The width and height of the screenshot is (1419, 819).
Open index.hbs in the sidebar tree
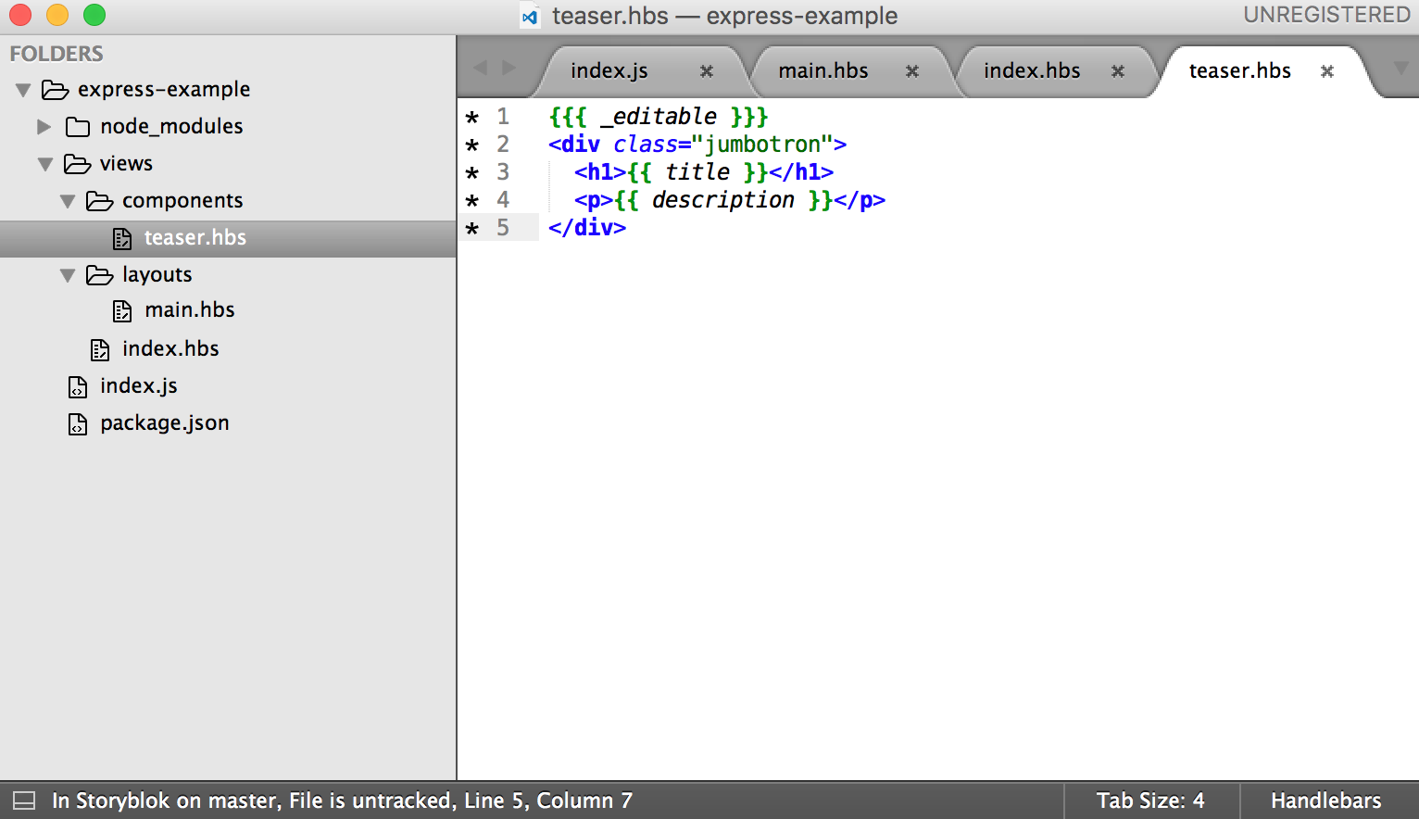(x=170, y=349)
